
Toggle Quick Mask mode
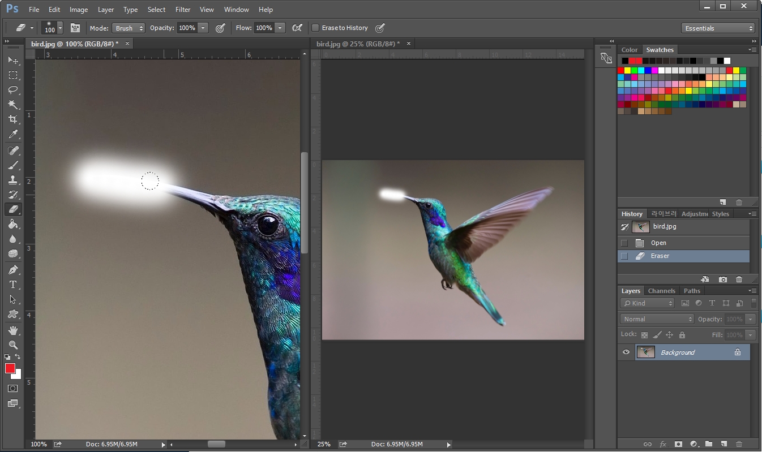[12, 389]
